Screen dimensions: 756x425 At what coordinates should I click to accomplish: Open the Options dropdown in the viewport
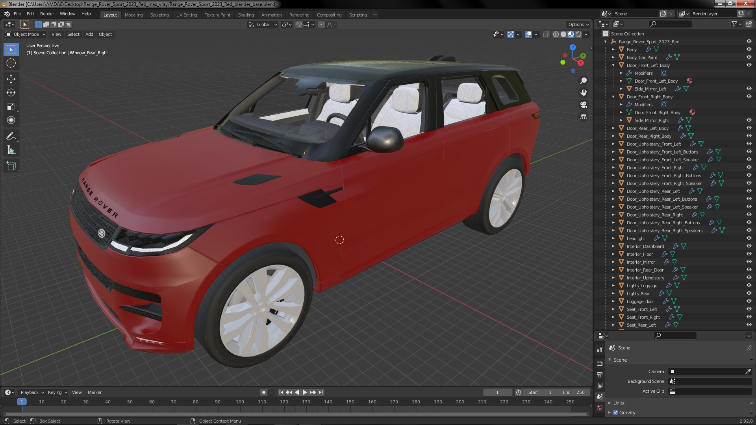pyautogui.click(x=578, y=24)
